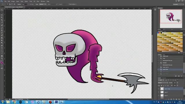Image resolution: width=185 pixels, height=104 pixels.
Task: Hide the Layer 1 copy layer
Action: tap(159, 89)
